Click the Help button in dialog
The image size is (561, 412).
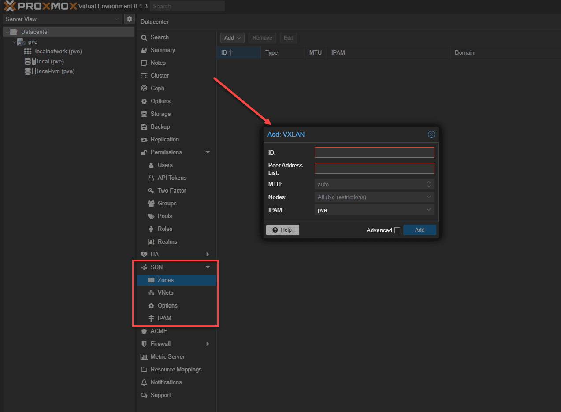click(282, 230)
